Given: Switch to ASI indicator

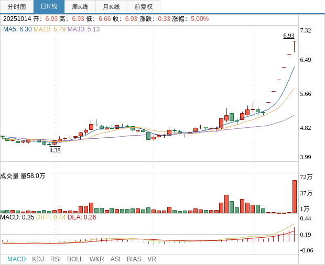Looking at the screenshot, I should tap(115, 259).
